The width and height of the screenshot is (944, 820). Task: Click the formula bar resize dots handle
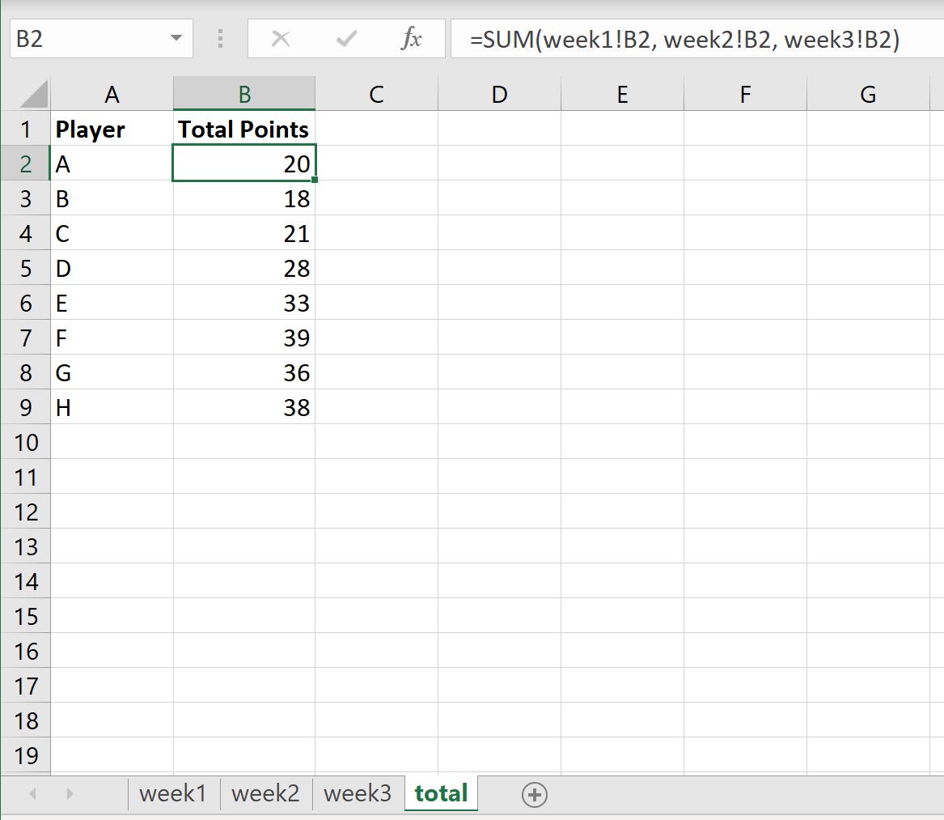pos(220,39)
